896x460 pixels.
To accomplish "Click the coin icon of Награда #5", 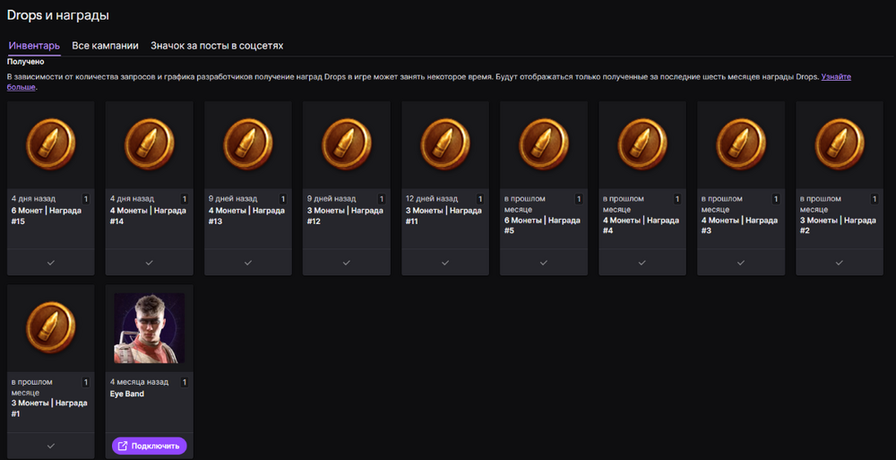I will (x=544, y=144).
